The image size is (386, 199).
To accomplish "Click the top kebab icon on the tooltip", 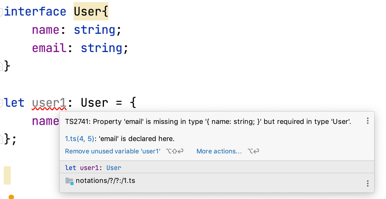I will (368, 121).
